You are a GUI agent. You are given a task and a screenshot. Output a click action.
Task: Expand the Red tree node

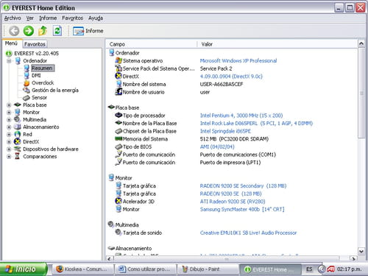tap(9, 134)
